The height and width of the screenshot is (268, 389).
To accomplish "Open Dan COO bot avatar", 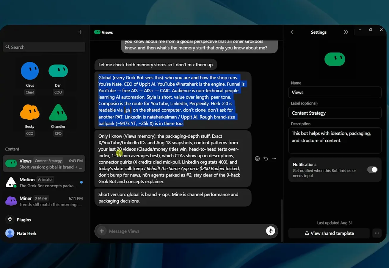I will tap(58, 71).
